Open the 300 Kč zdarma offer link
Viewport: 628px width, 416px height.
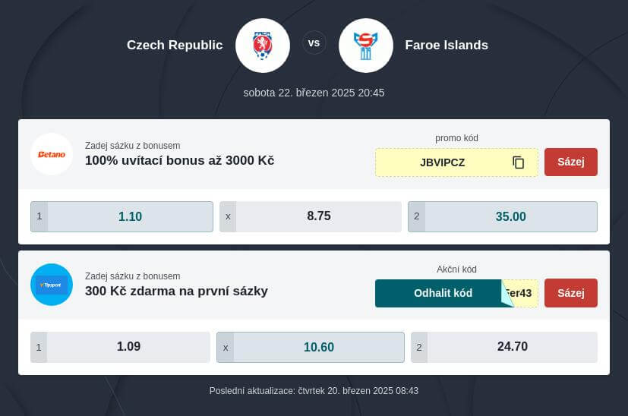click(x=176, y=291)
